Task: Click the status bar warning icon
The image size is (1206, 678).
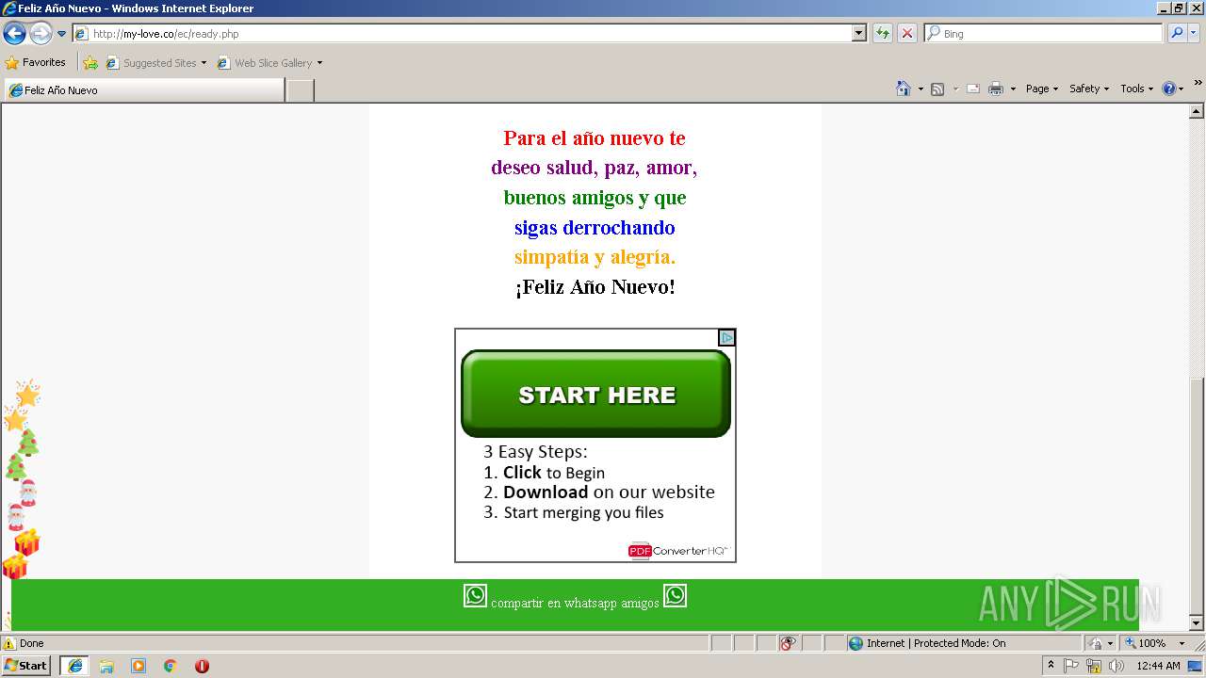Action: [9, 643]
